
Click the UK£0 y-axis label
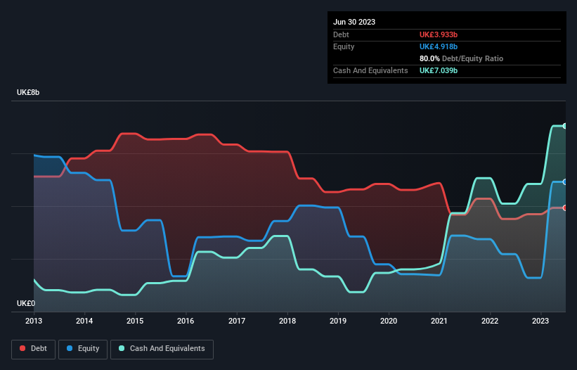coord(26,303)
